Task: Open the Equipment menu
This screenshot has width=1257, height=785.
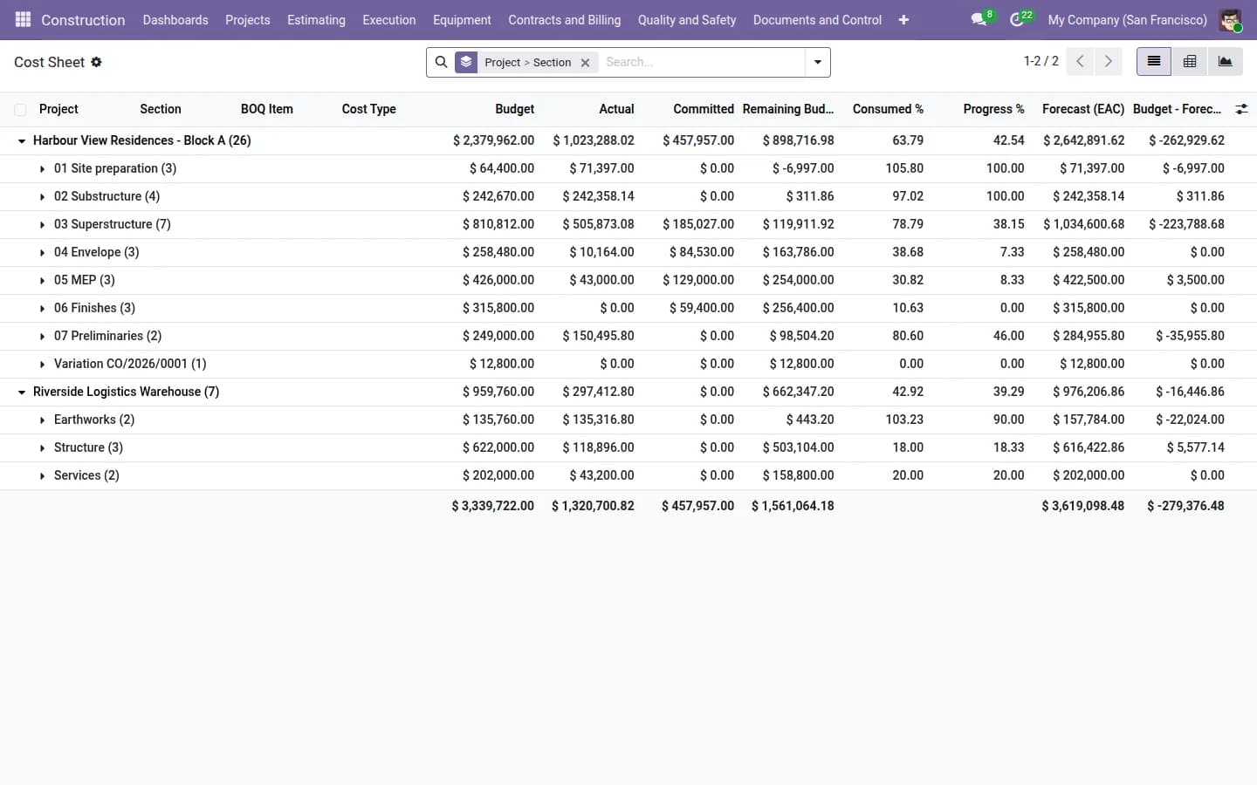Action: tap(462, 20)
